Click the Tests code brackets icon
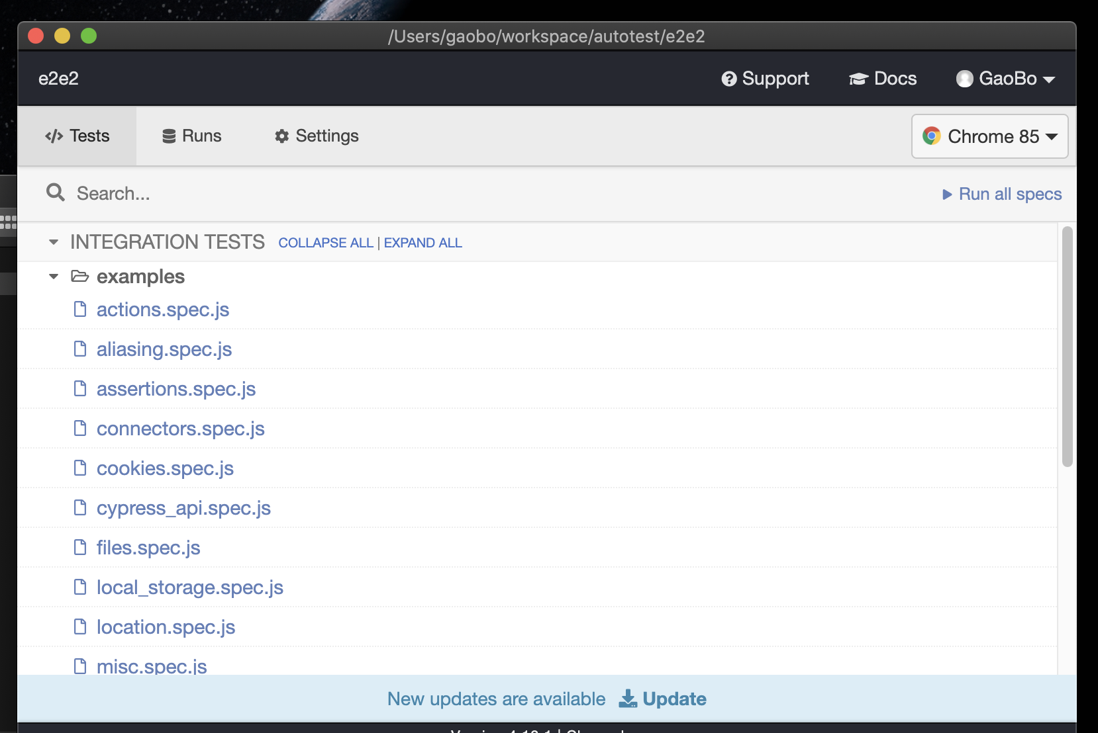The width and height of the screenshot is (1098, 733). pyautogui.click(x=54, y=136)
